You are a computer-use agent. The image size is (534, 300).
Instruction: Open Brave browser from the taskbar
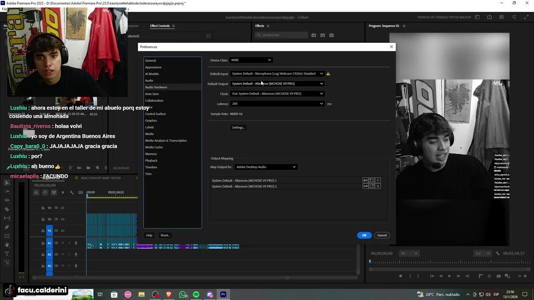tap(169, 295)
